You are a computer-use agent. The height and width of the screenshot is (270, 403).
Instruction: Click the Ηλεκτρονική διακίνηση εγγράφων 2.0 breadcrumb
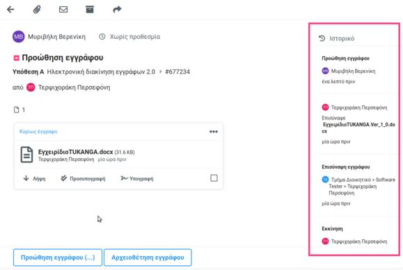pyautogui.click(x=101, y=71)
